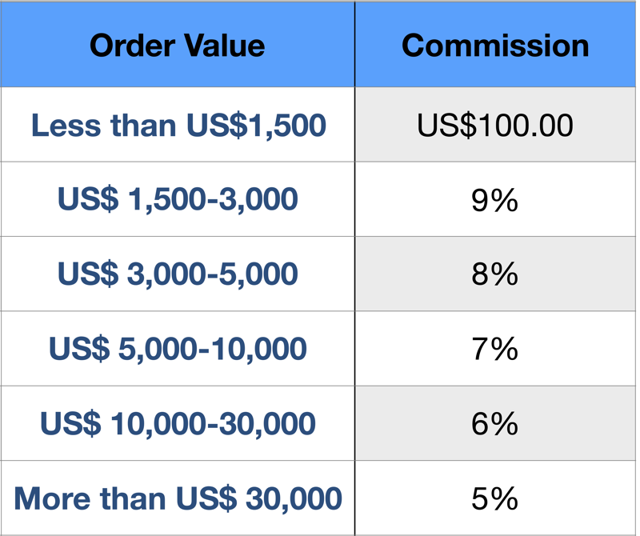Click the More than US$ 30,000 cell
Viewport: 640px width, 536px height.
tap(178, 498)
